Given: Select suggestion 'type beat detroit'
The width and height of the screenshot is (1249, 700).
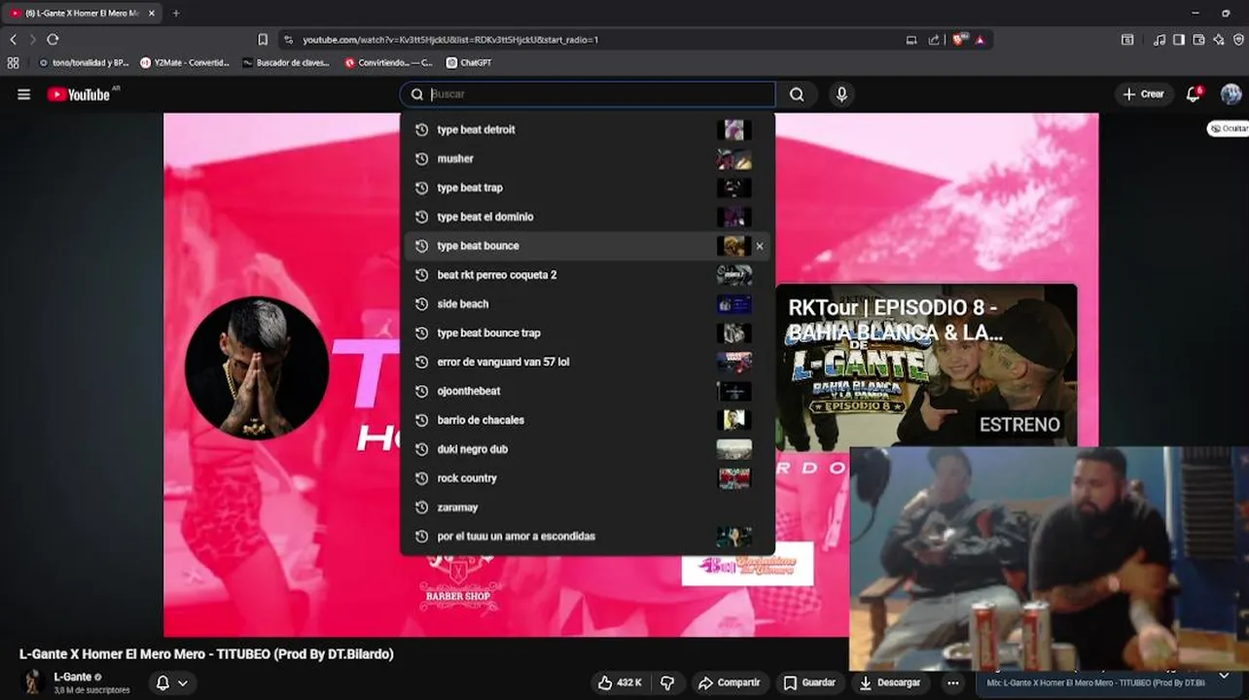Looking at the screenshot, I should pyautogui.click(x=588, y=129).
